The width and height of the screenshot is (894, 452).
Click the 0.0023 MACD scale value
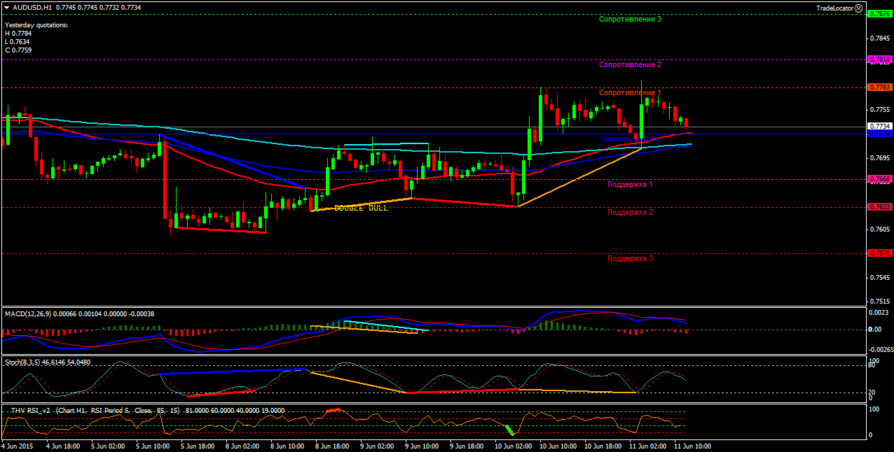(x=879, y=312)
